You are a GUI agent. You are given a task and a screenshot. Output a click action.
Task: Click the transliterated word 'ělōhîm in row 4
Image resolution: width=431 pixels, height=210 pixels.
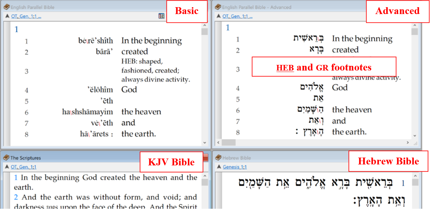tap(100, 90)
